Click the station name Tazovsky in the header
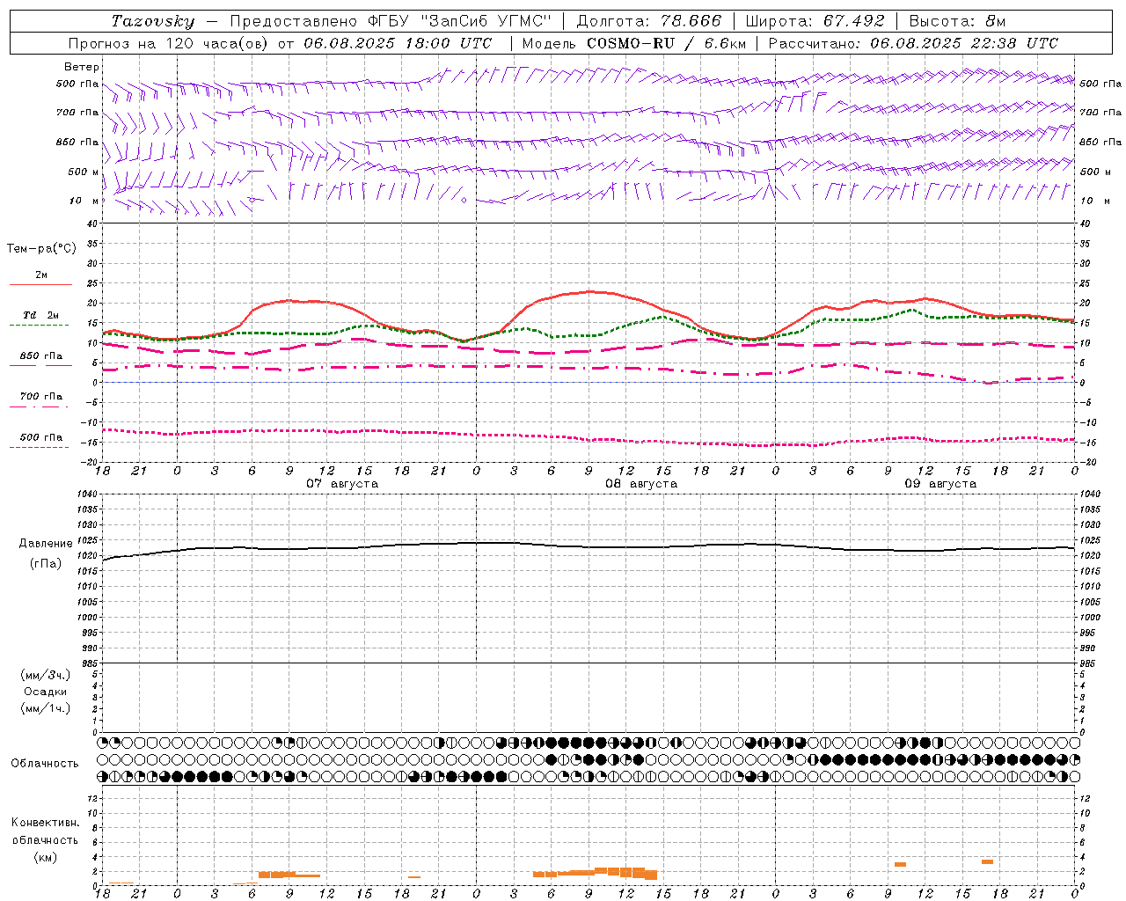The image size is (1126, 901). click(x=152, y=21)
